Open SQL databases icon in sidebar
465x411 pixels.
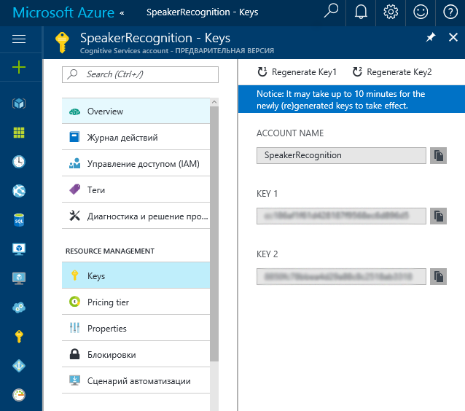19,220
